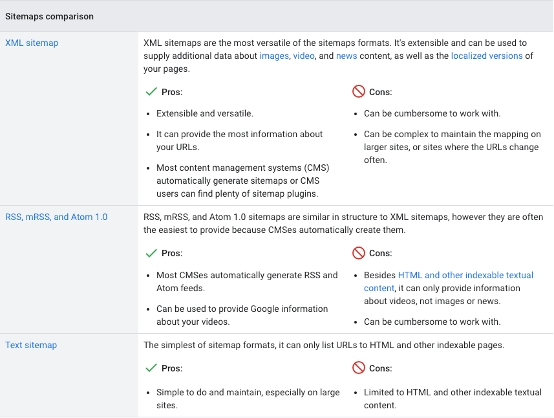
Task: Open the XML sitemap link
Action: point(32,43)
